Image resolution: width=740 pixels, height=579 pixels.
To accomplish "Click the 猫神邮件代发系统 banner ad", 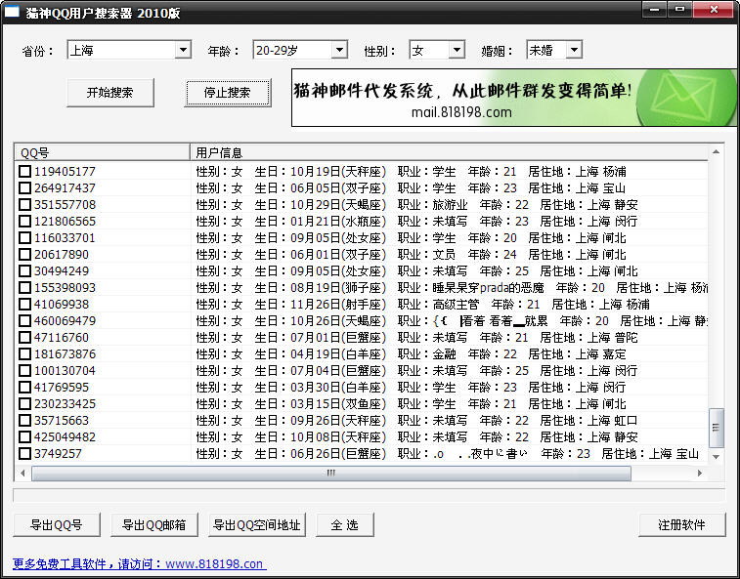I will click(514, 98).
